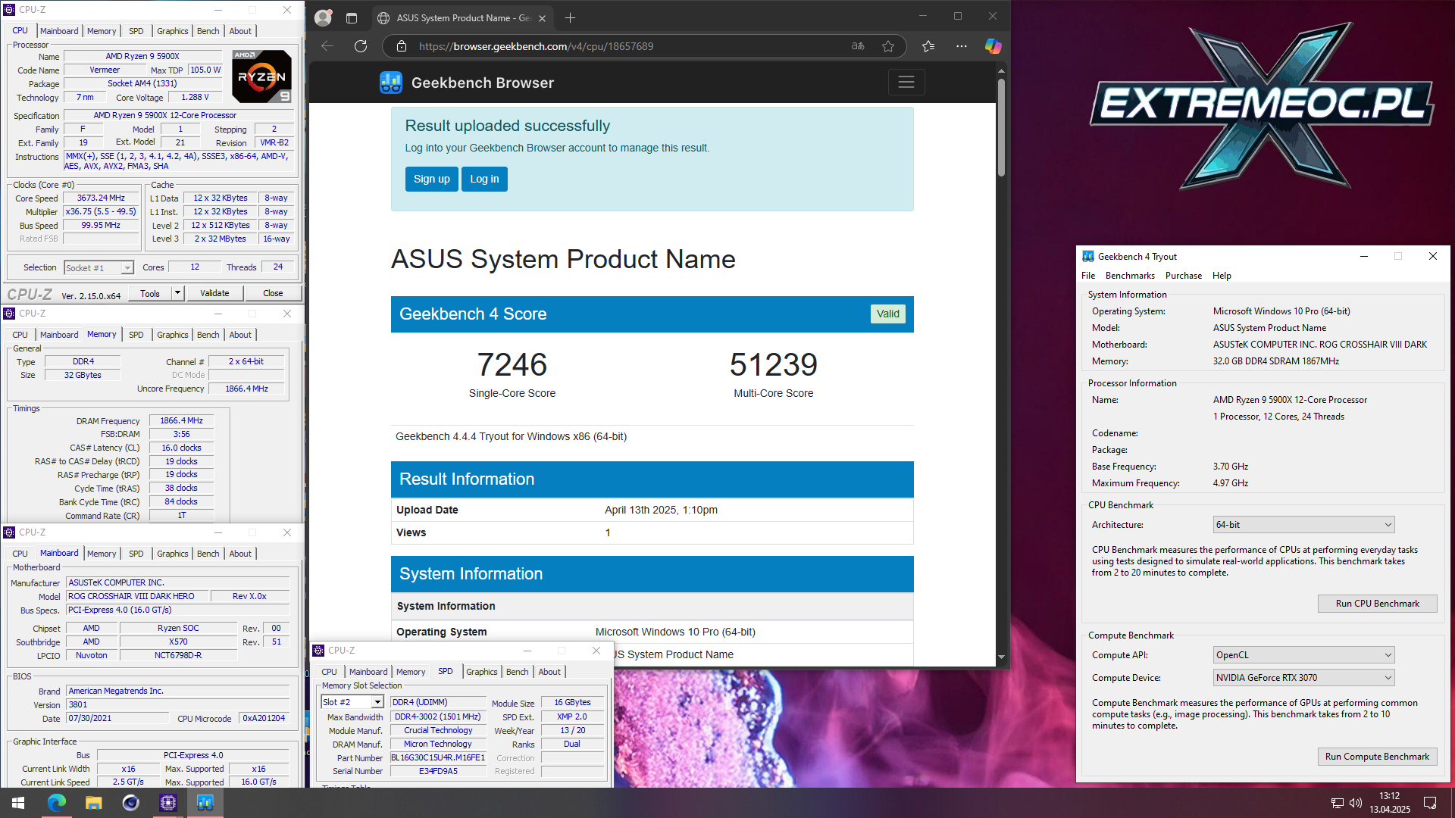Click the scroll down arrow in browser
The height and width of the screenshot is (818, 1455).
pos(1001,657)
